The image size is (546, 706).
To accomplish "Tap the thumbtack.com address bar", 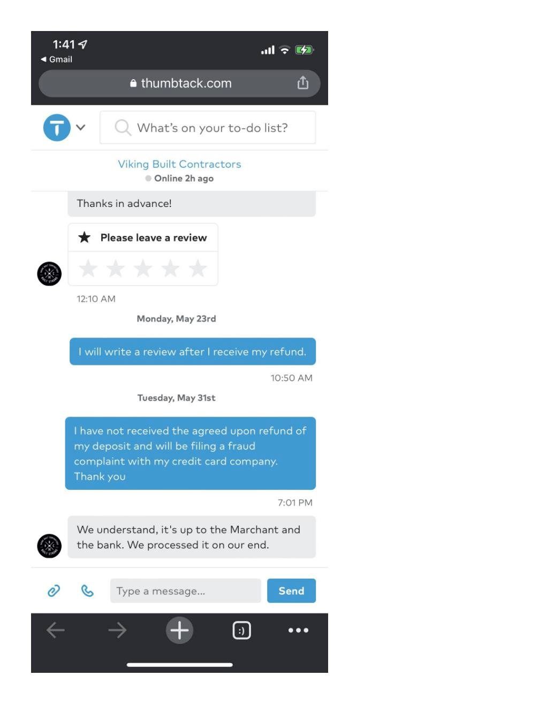I will coord(179,83).
